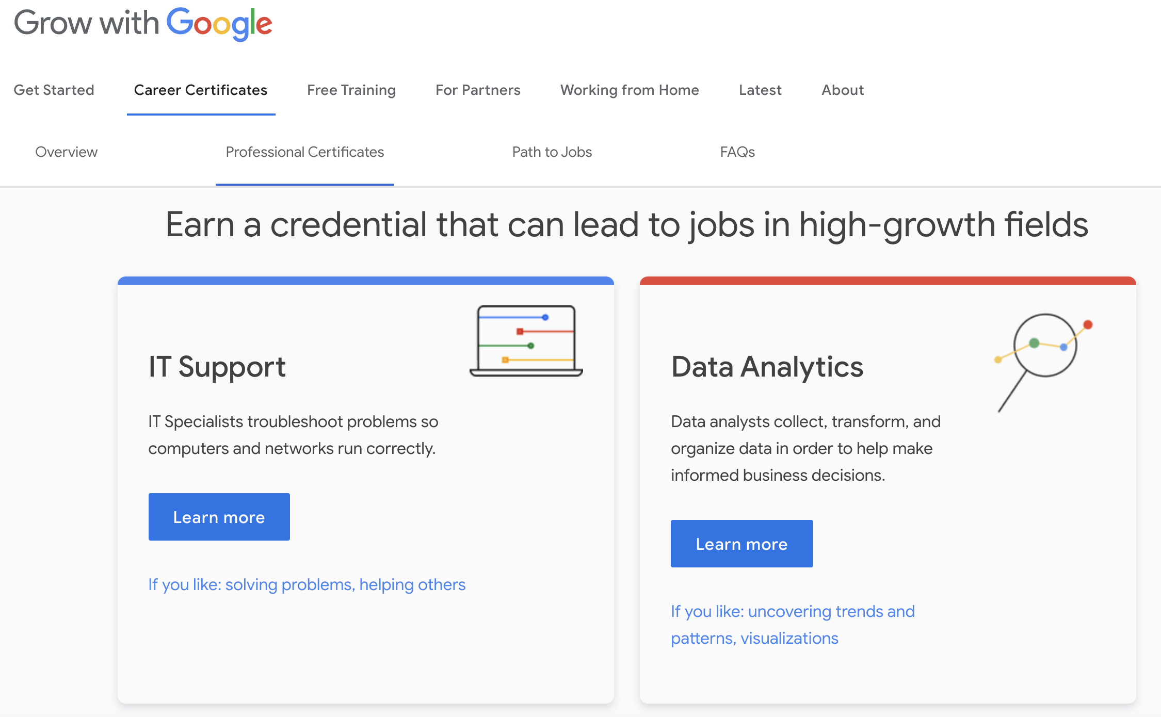Click the IT Support card heading
The height and width of the screenshot is (717, 1161).
[217, 367]
